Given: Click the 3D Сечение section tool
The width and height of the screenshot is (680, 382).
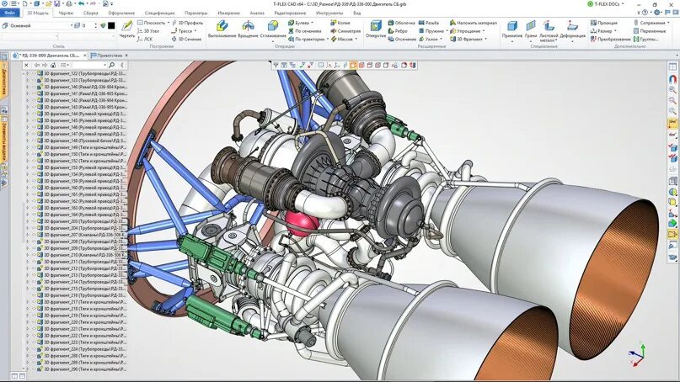Looking at the screenshot, I should (x=186, y=39).
